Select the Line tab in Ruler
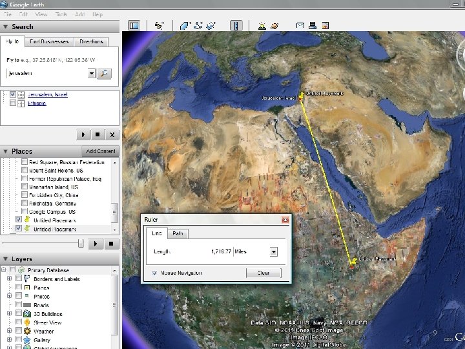 pos(156,233)
